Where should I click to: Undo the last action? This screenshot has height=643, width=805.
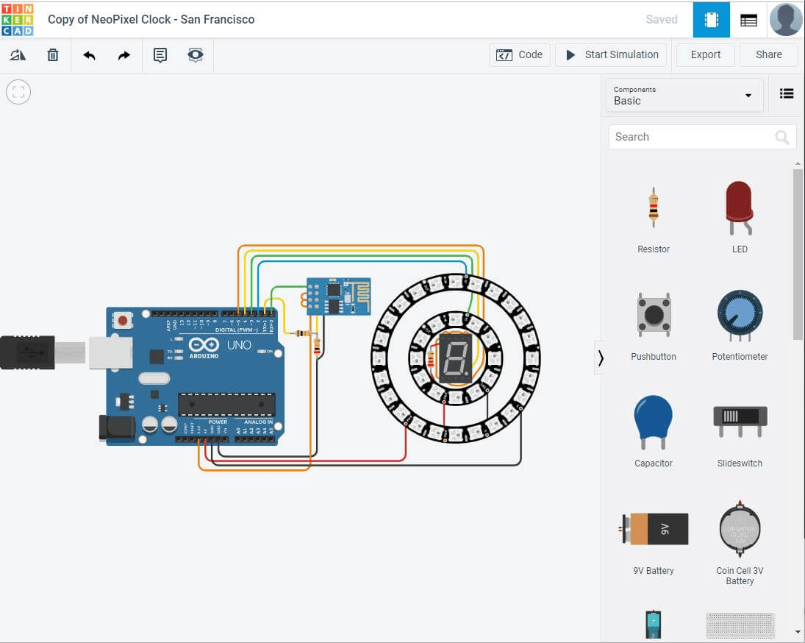(x=88, y=54)
